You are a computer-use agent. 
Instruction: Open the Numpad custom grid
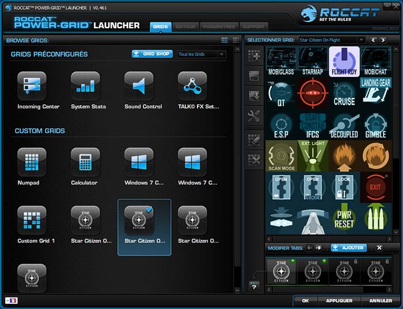[32, 162]
